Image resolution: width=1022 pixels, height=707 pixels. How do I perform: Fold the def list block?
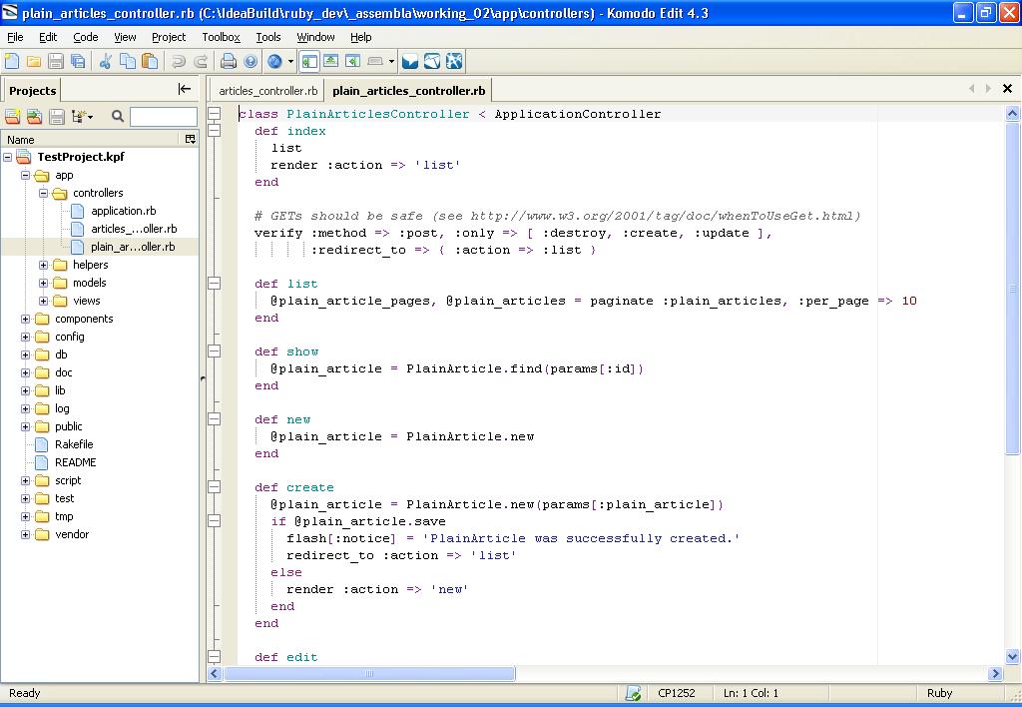pyautogui.click(x=214, y=283)
